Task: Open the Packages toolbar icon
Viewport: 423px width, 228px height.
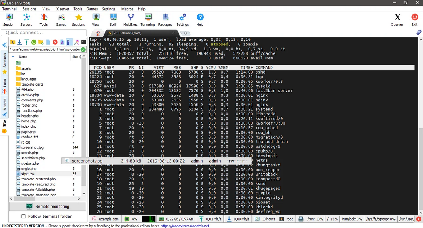Action: click(x=165, y=20)
